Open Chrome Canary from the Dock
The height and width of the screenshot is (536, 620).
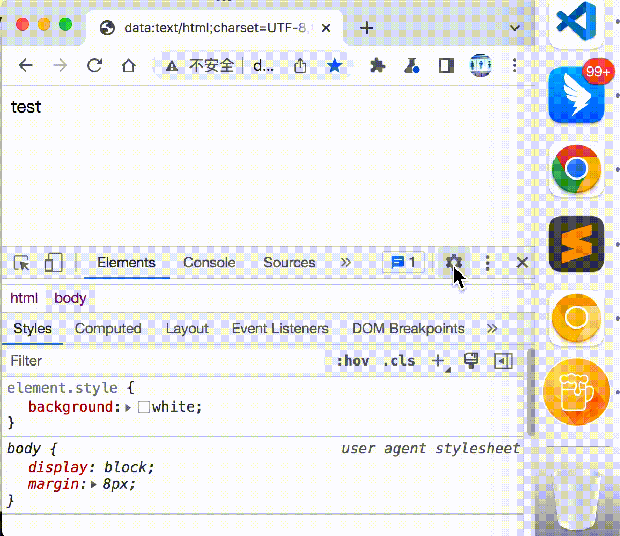(576, 318)
